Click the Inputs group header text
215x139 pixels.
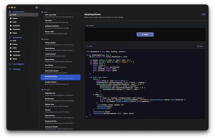(46, 12)
